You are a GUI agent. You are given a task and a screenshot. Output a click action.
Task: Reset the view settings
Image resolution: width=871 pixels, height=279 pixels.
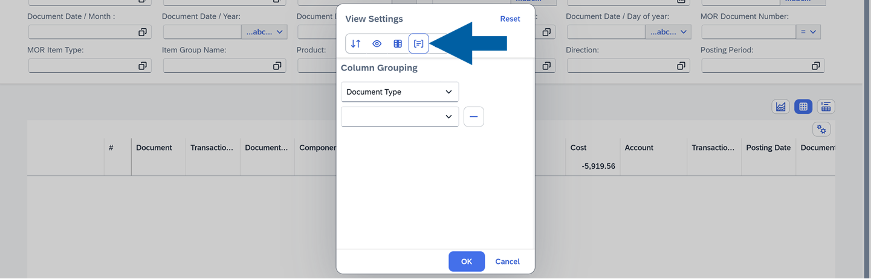coord(510,19)
